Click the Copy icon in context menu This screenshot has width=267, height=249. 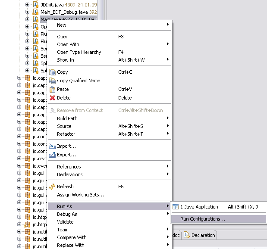tap(53, 72)
